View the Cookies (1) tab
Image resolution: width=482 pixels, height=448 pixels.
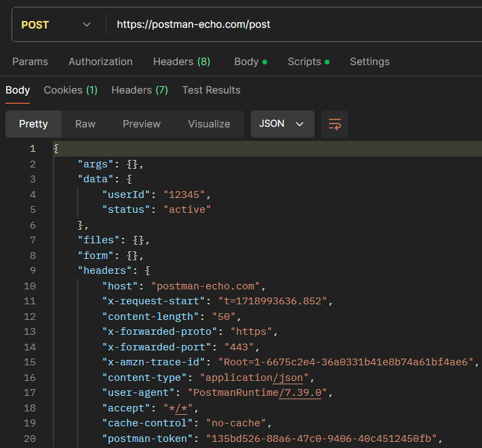point(71,90)
